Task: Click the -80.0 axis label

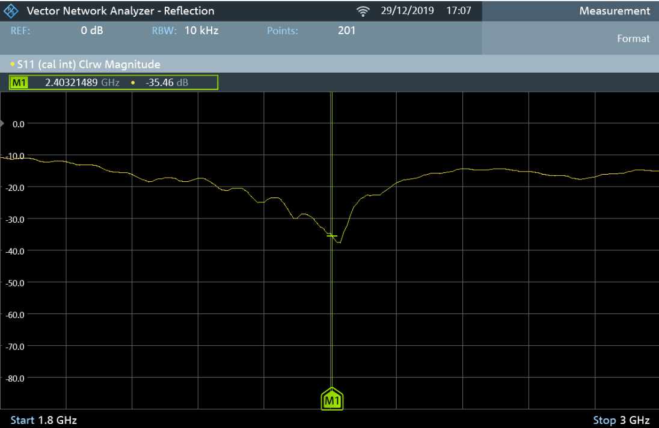Action: pyautogui.click(x=14, y=378)
